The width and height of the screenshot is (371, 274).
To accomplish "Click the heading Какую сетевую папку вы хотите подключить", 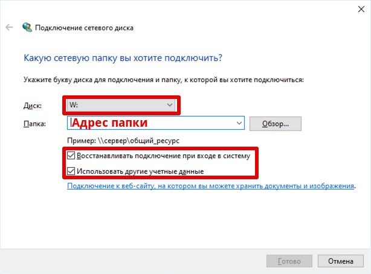I will pos(123,58).
